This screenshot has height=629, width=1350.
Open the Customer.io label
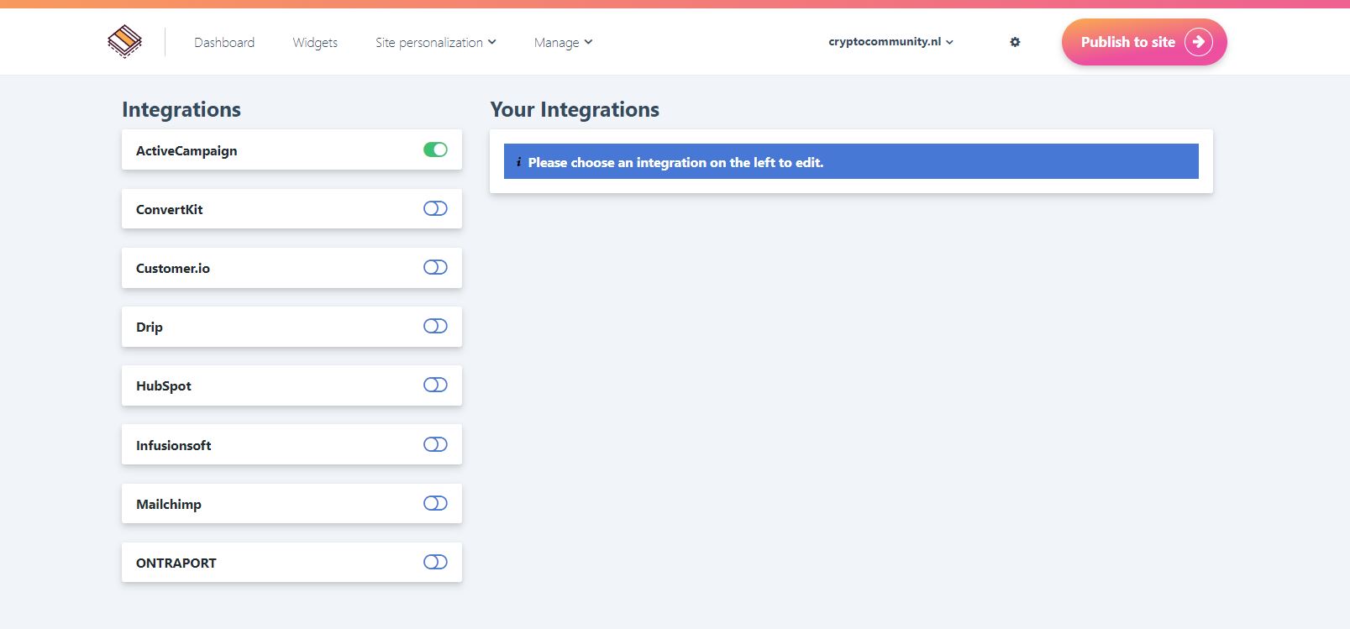click(x=173, y=268)
